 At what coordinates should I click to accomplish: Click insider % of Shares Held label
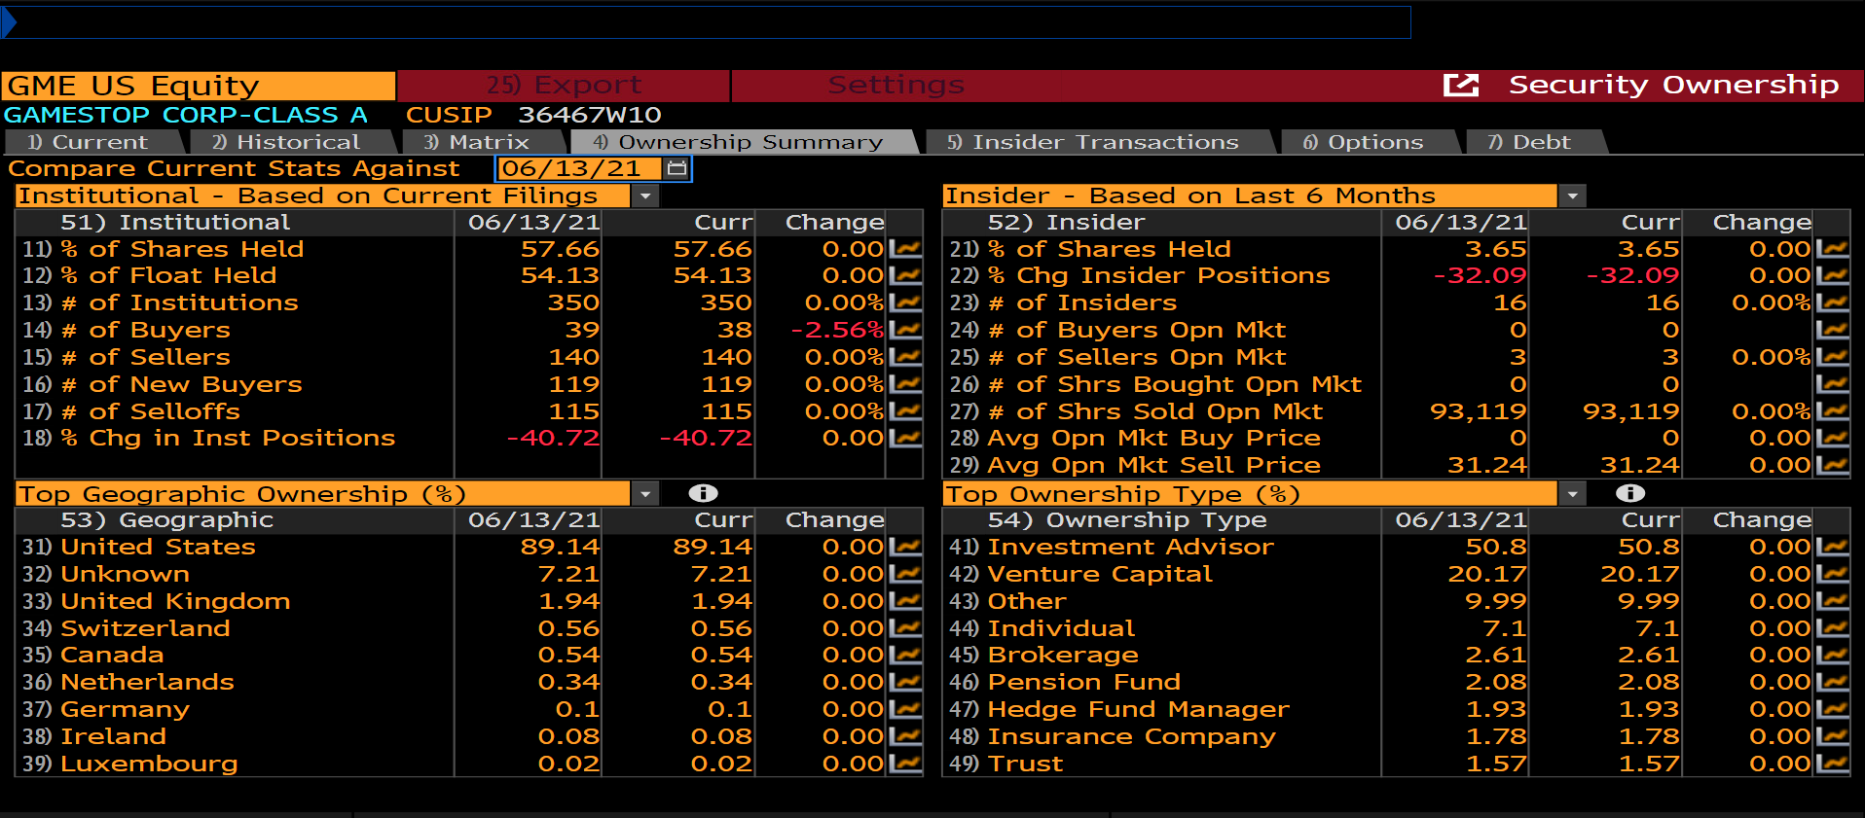[x=1110, y=249]
